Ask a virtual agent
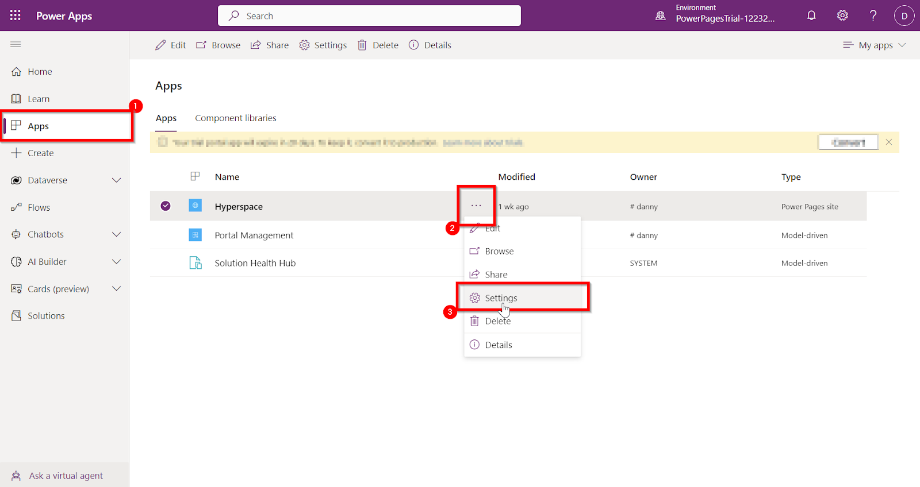Screen dimensions: 920x487 coord(64,476)
